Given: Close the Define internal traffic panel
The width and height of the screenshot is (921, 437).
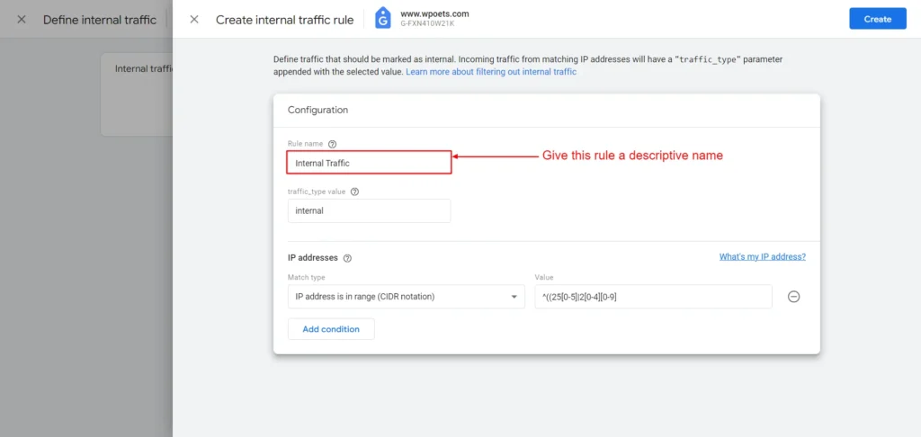Looking at the screenshot, I should (x=22, y=19).
